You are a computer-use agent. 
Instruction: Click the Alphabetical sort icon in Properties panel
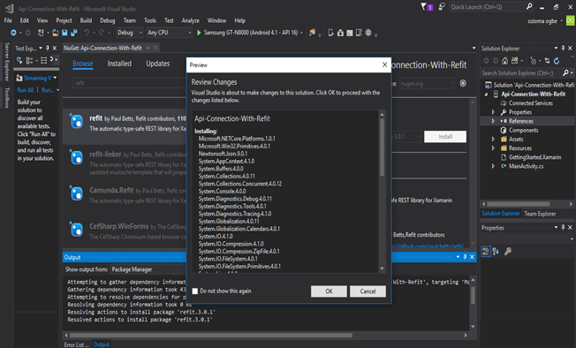(496, 251)
